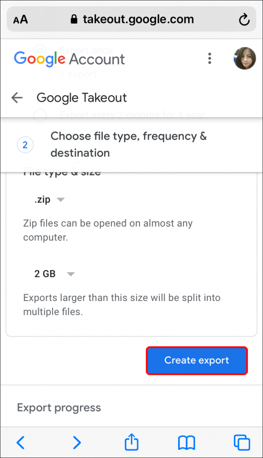Open the .zip file type dropdown
263x458 pixels.
[49, 199]
